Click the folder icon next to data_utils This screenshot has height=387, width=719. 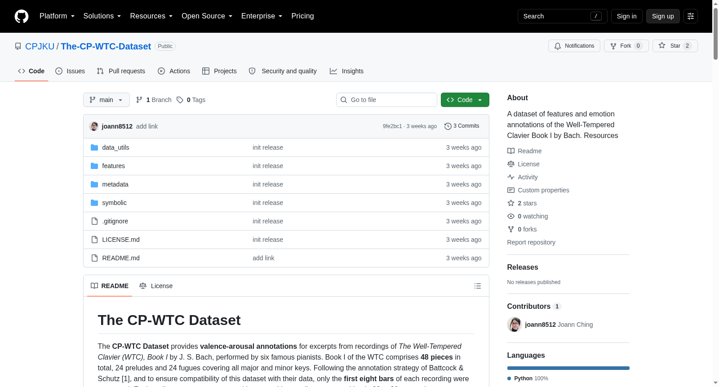(94, 147)
